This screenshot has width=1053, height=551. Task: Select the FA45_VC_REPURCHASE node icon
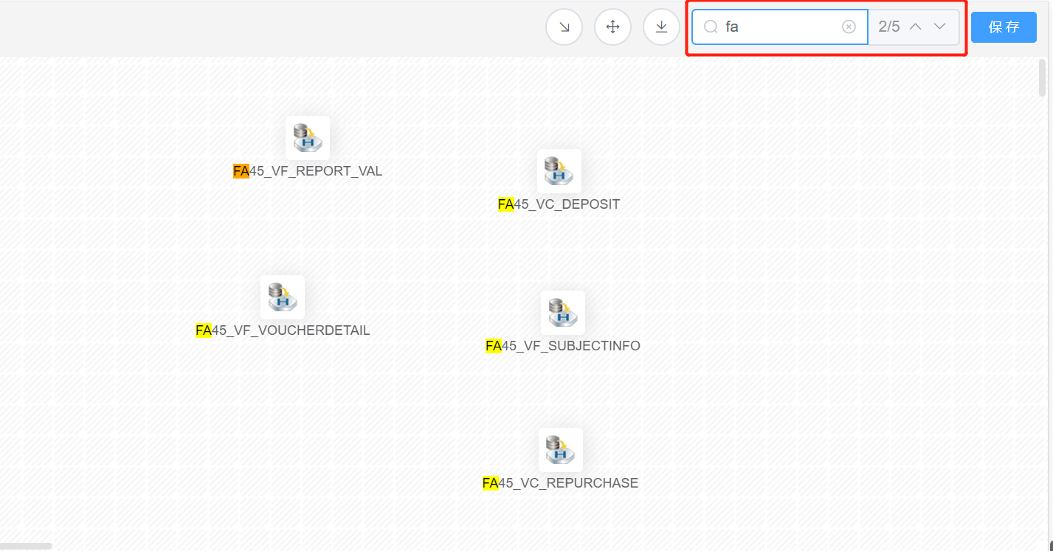(x=561, y=450)
